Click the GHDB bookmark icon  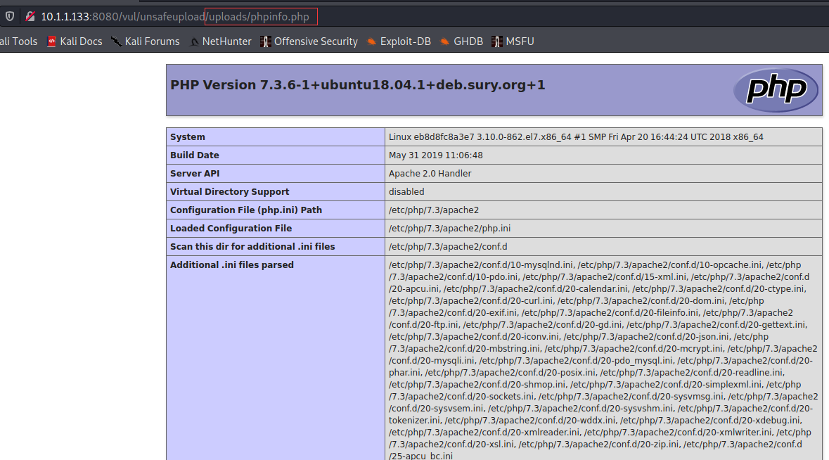pyautogui.click(x=444, y=41)
